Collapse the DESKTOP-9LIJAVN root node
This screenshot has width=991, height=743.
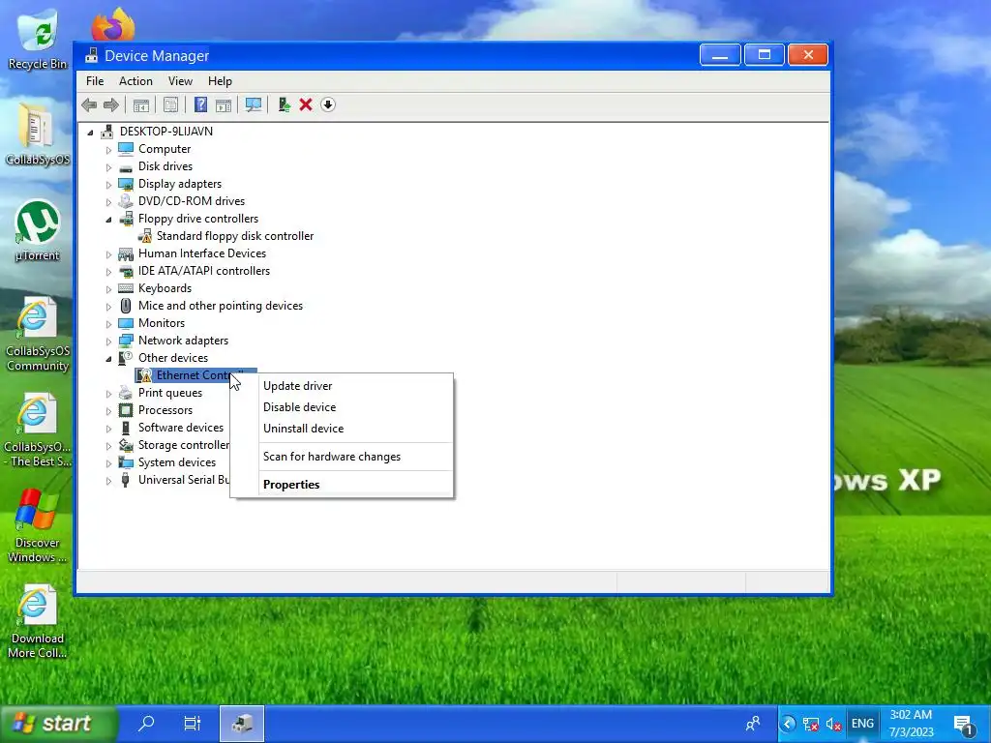[90, 132]
